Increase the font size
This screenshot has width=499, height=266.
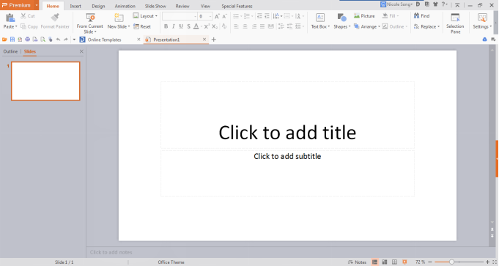[x=217, y=16]
